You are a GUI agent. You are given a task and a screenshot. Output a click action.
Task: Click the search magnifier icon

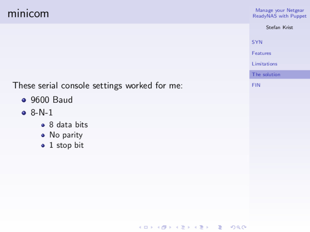[238, 227]
